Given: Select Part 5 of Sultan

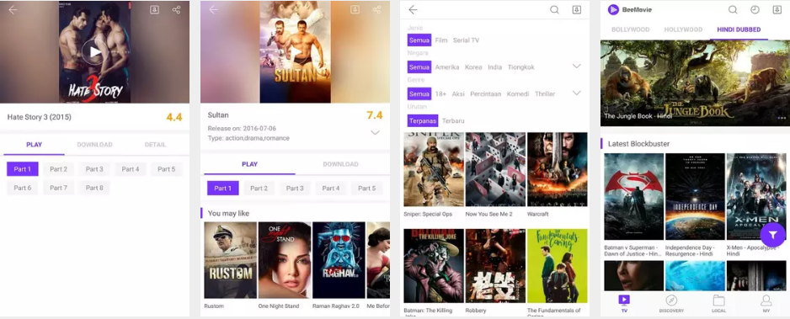Looking at the screenshot, I should pyautogui.click(x=367, y=189).
